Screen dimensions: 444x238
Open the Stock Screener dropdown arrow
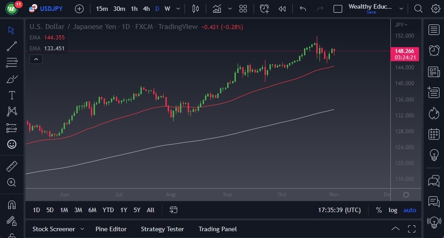[82, 229]
